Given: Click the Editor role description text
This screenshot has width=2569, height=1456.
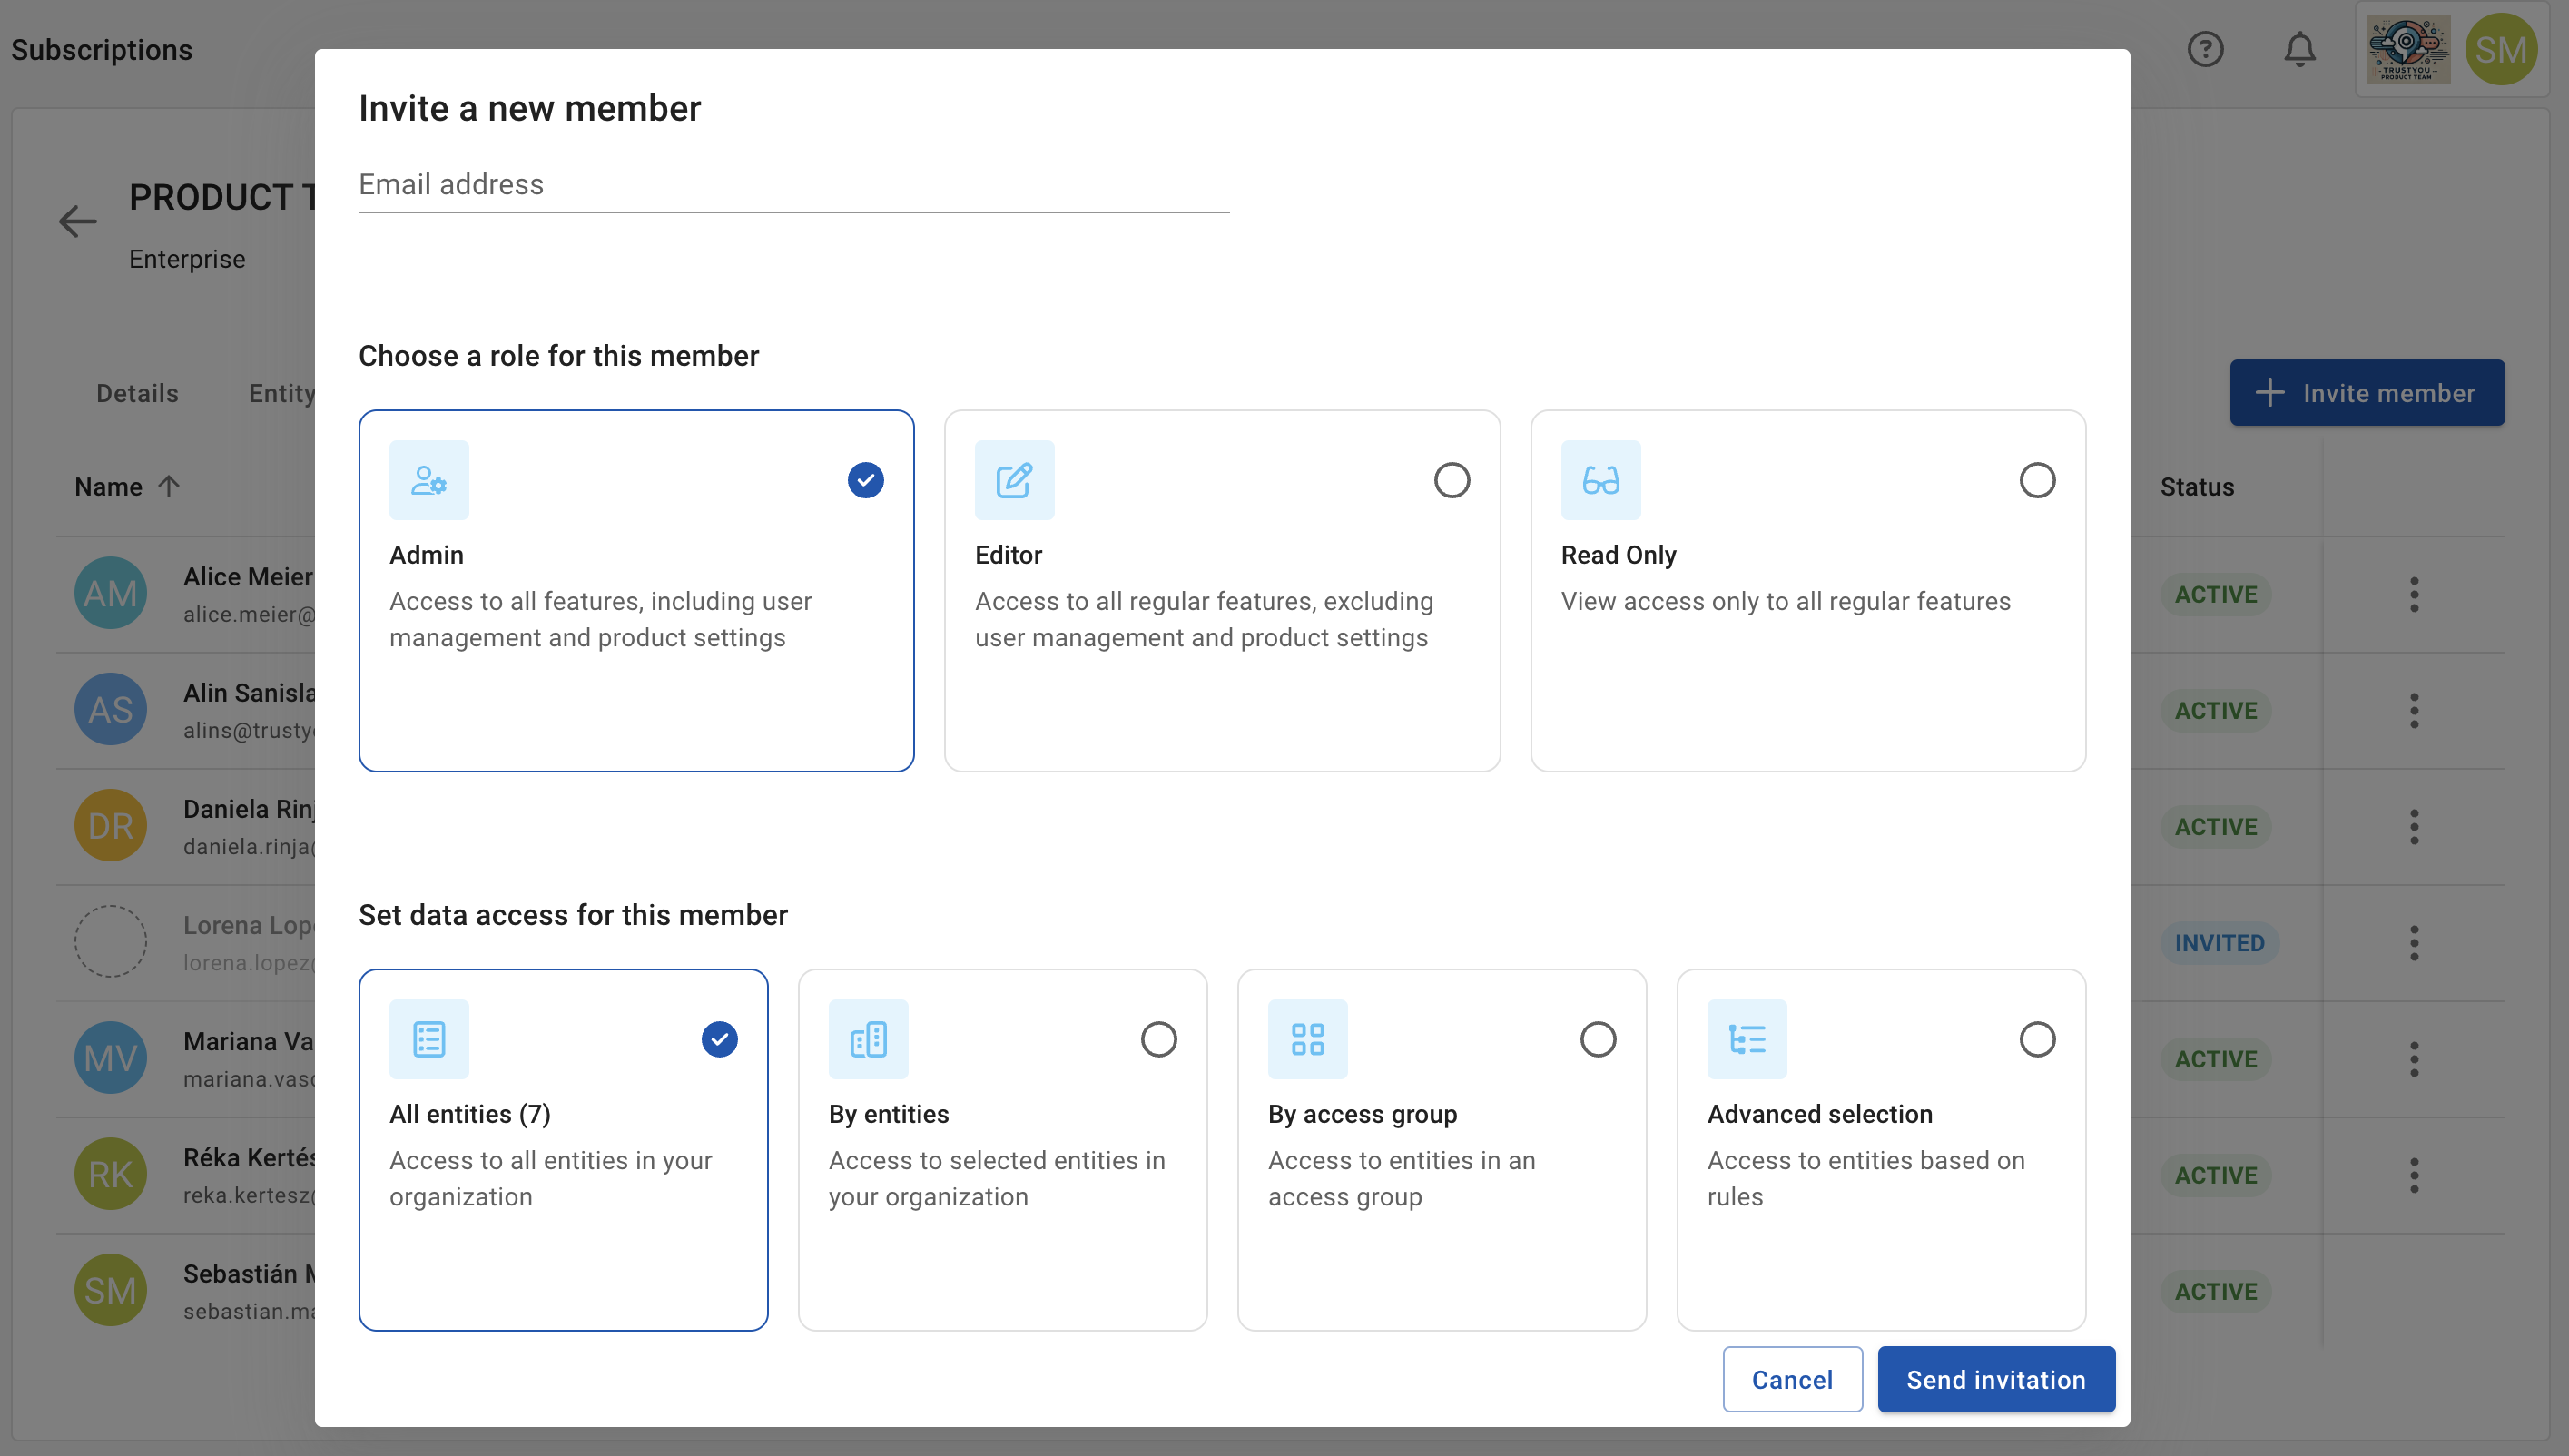Looking at the screenshot, I should tap(1204, 619).
